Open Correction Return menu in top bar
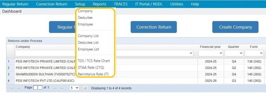 52,4
